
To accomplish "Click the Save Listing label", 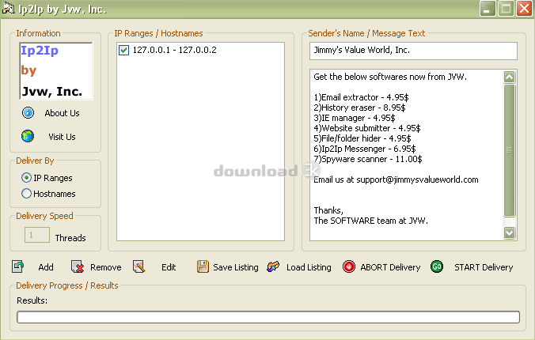I will [x=235, y=267].
